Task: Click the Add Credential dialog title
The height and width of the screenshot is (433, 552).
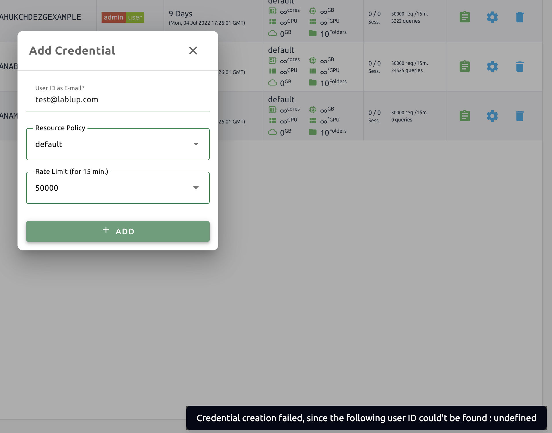Action: [72, 51]
